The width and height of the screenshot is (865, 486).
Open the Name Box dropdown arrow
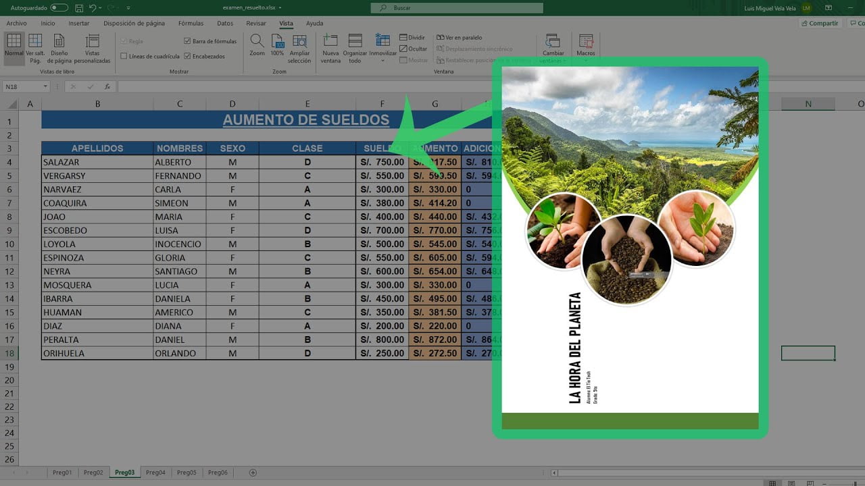point(45,86)
